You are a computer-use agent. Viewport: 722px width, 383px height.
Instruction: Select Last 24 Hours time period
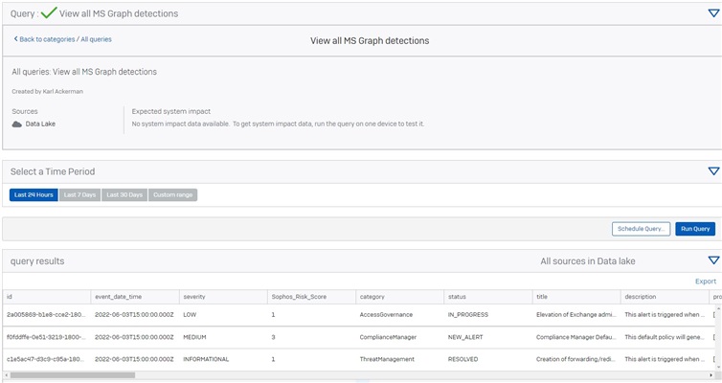pyautogui.click(x=34, y=194)
